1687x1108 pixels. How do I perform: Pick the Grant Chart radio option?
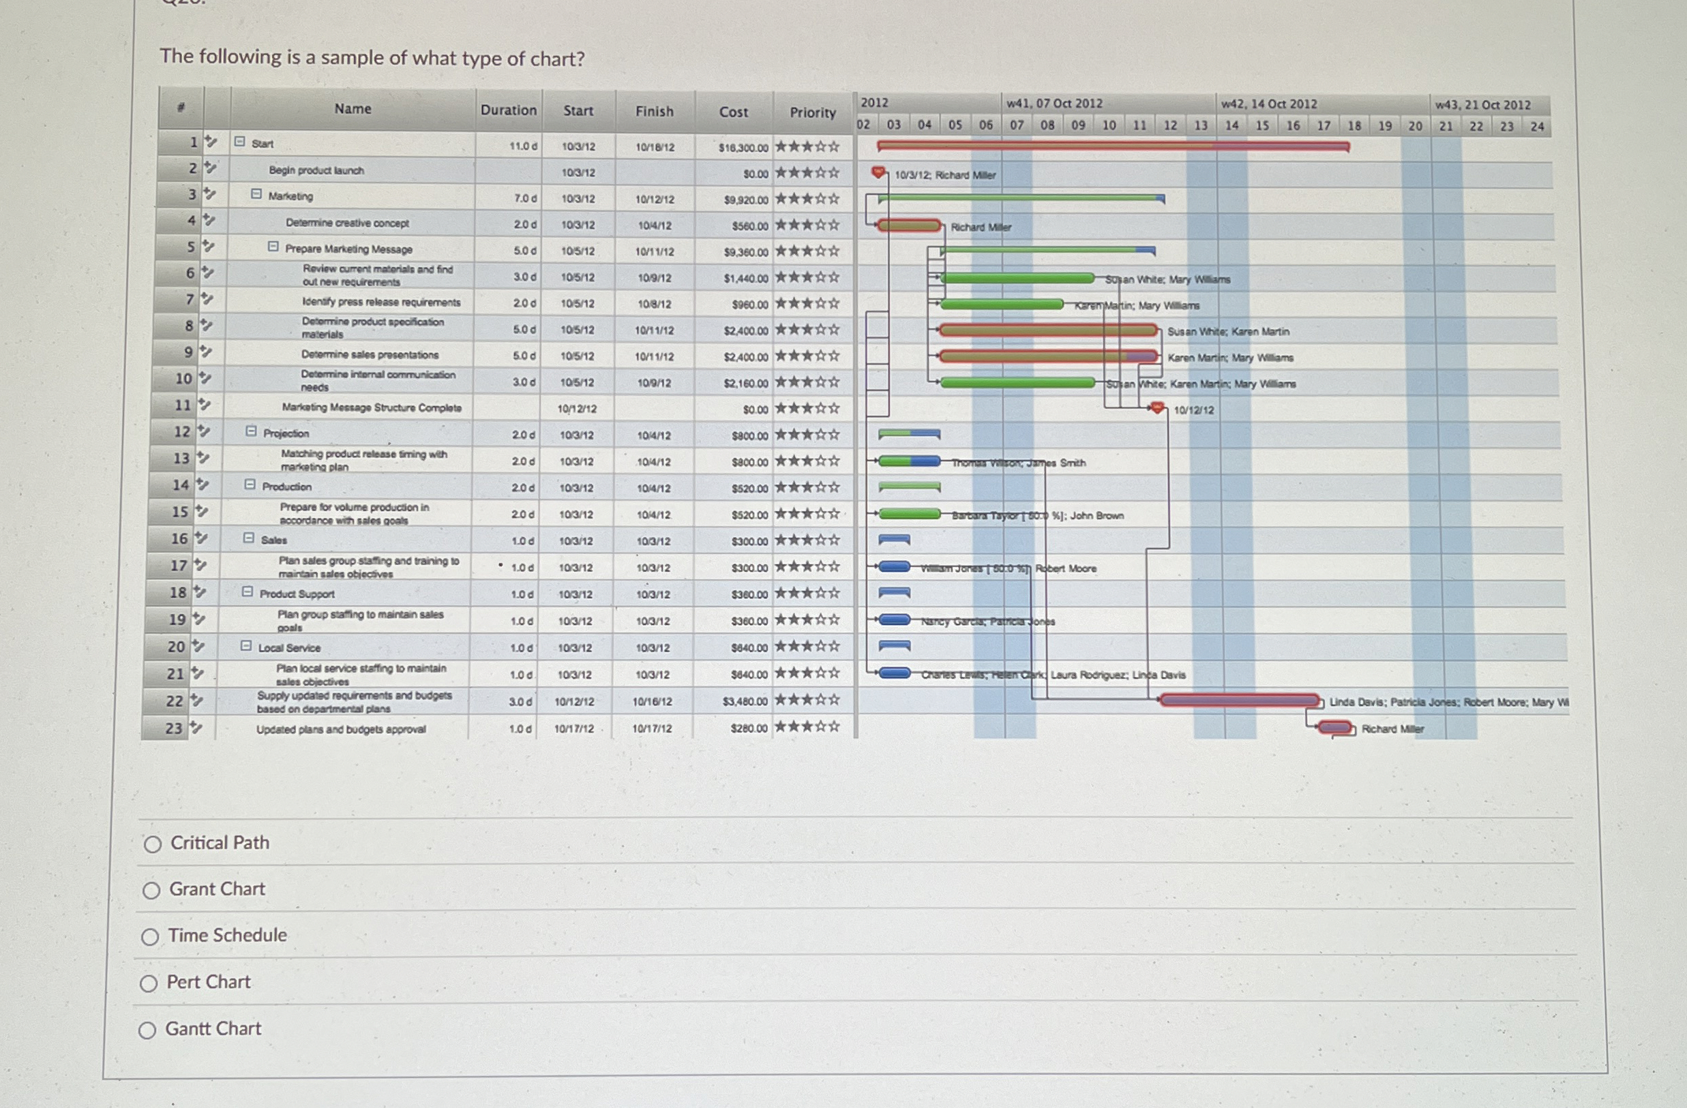[x=151, y=891]
